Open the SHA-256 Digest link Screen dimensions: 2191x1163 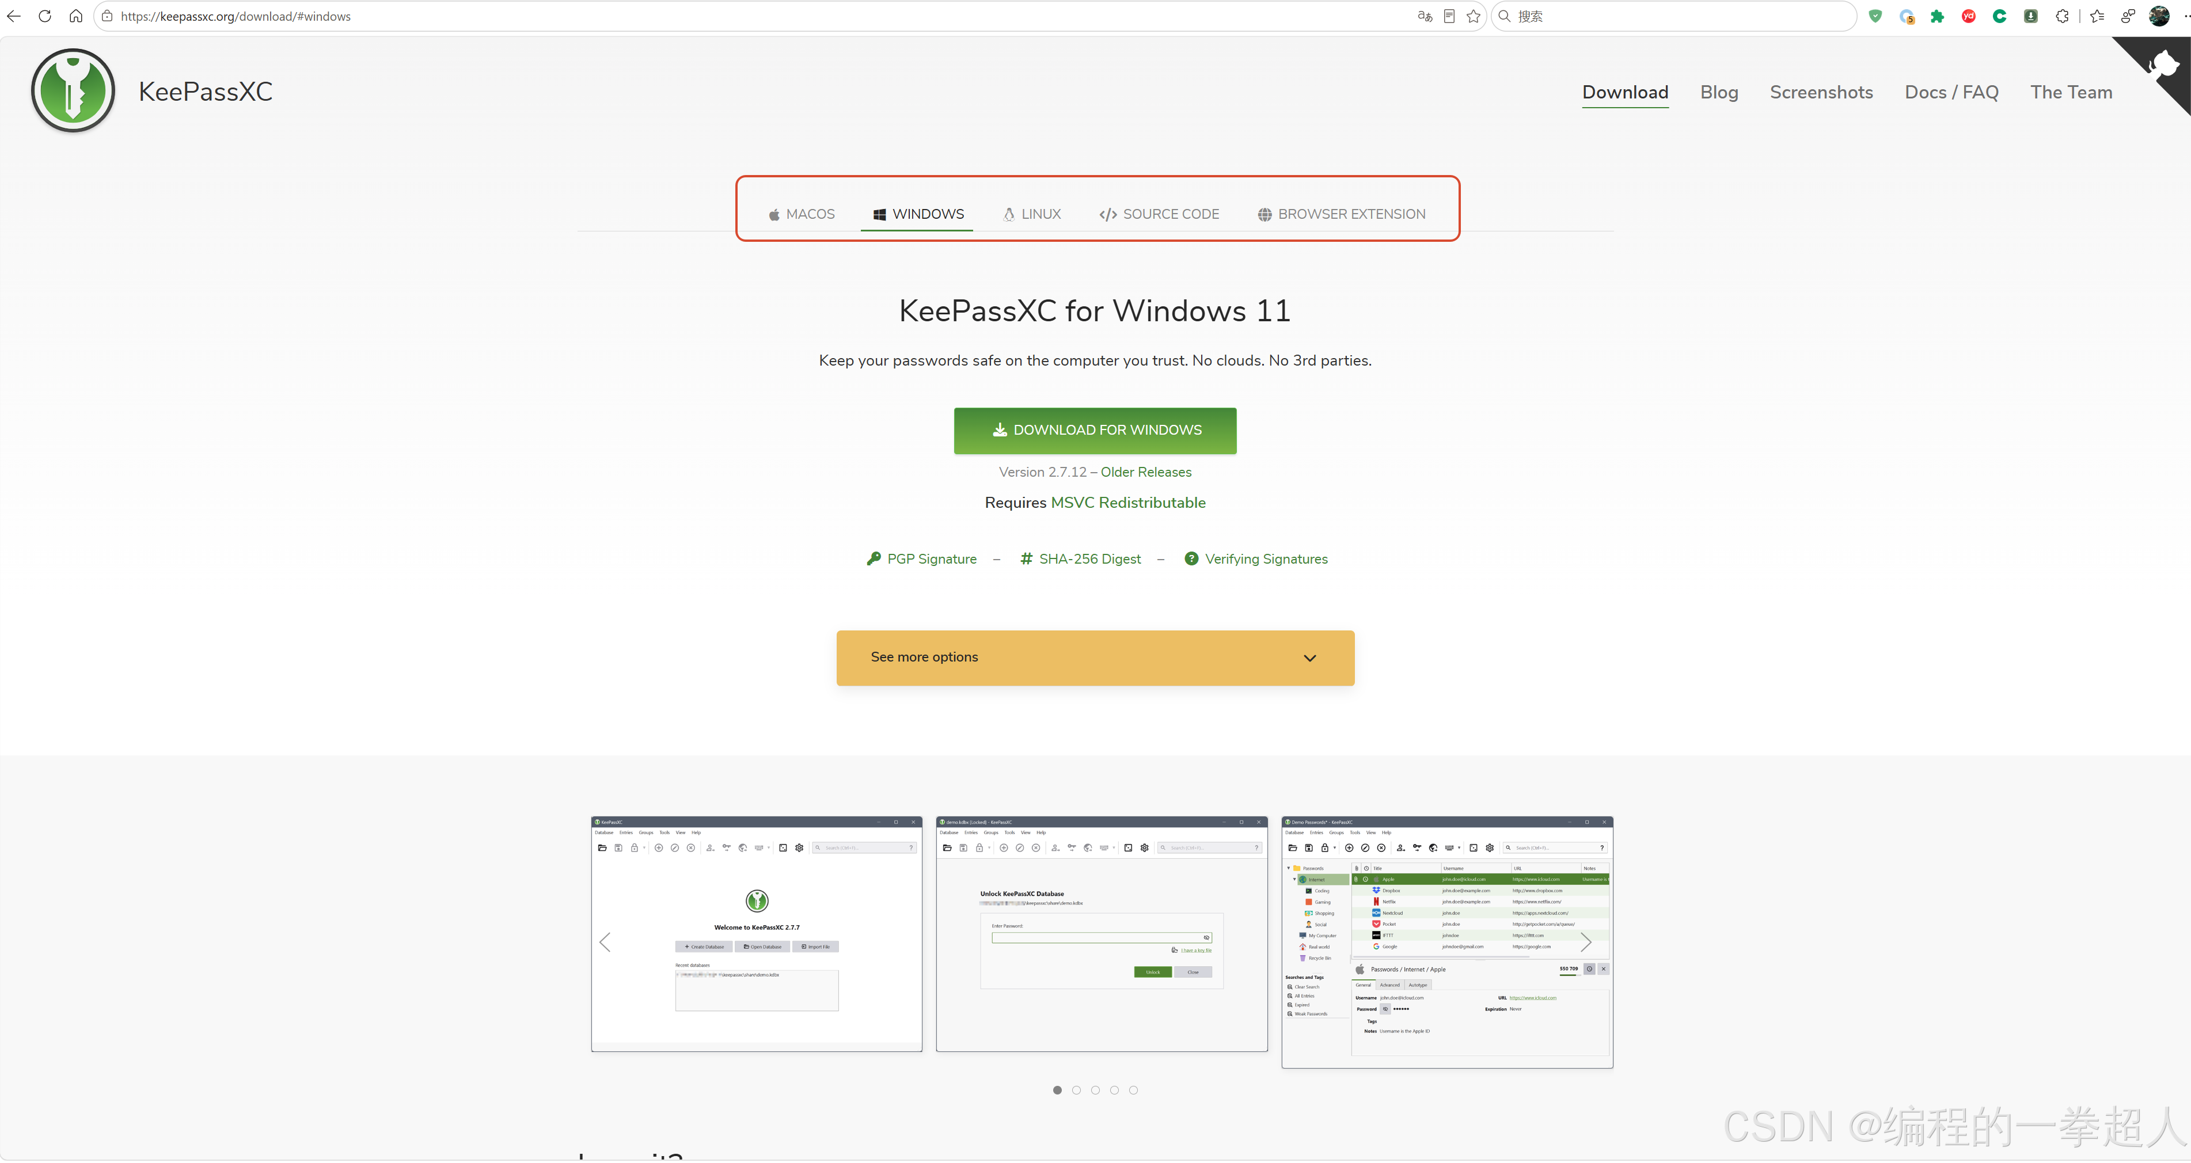1080,558
